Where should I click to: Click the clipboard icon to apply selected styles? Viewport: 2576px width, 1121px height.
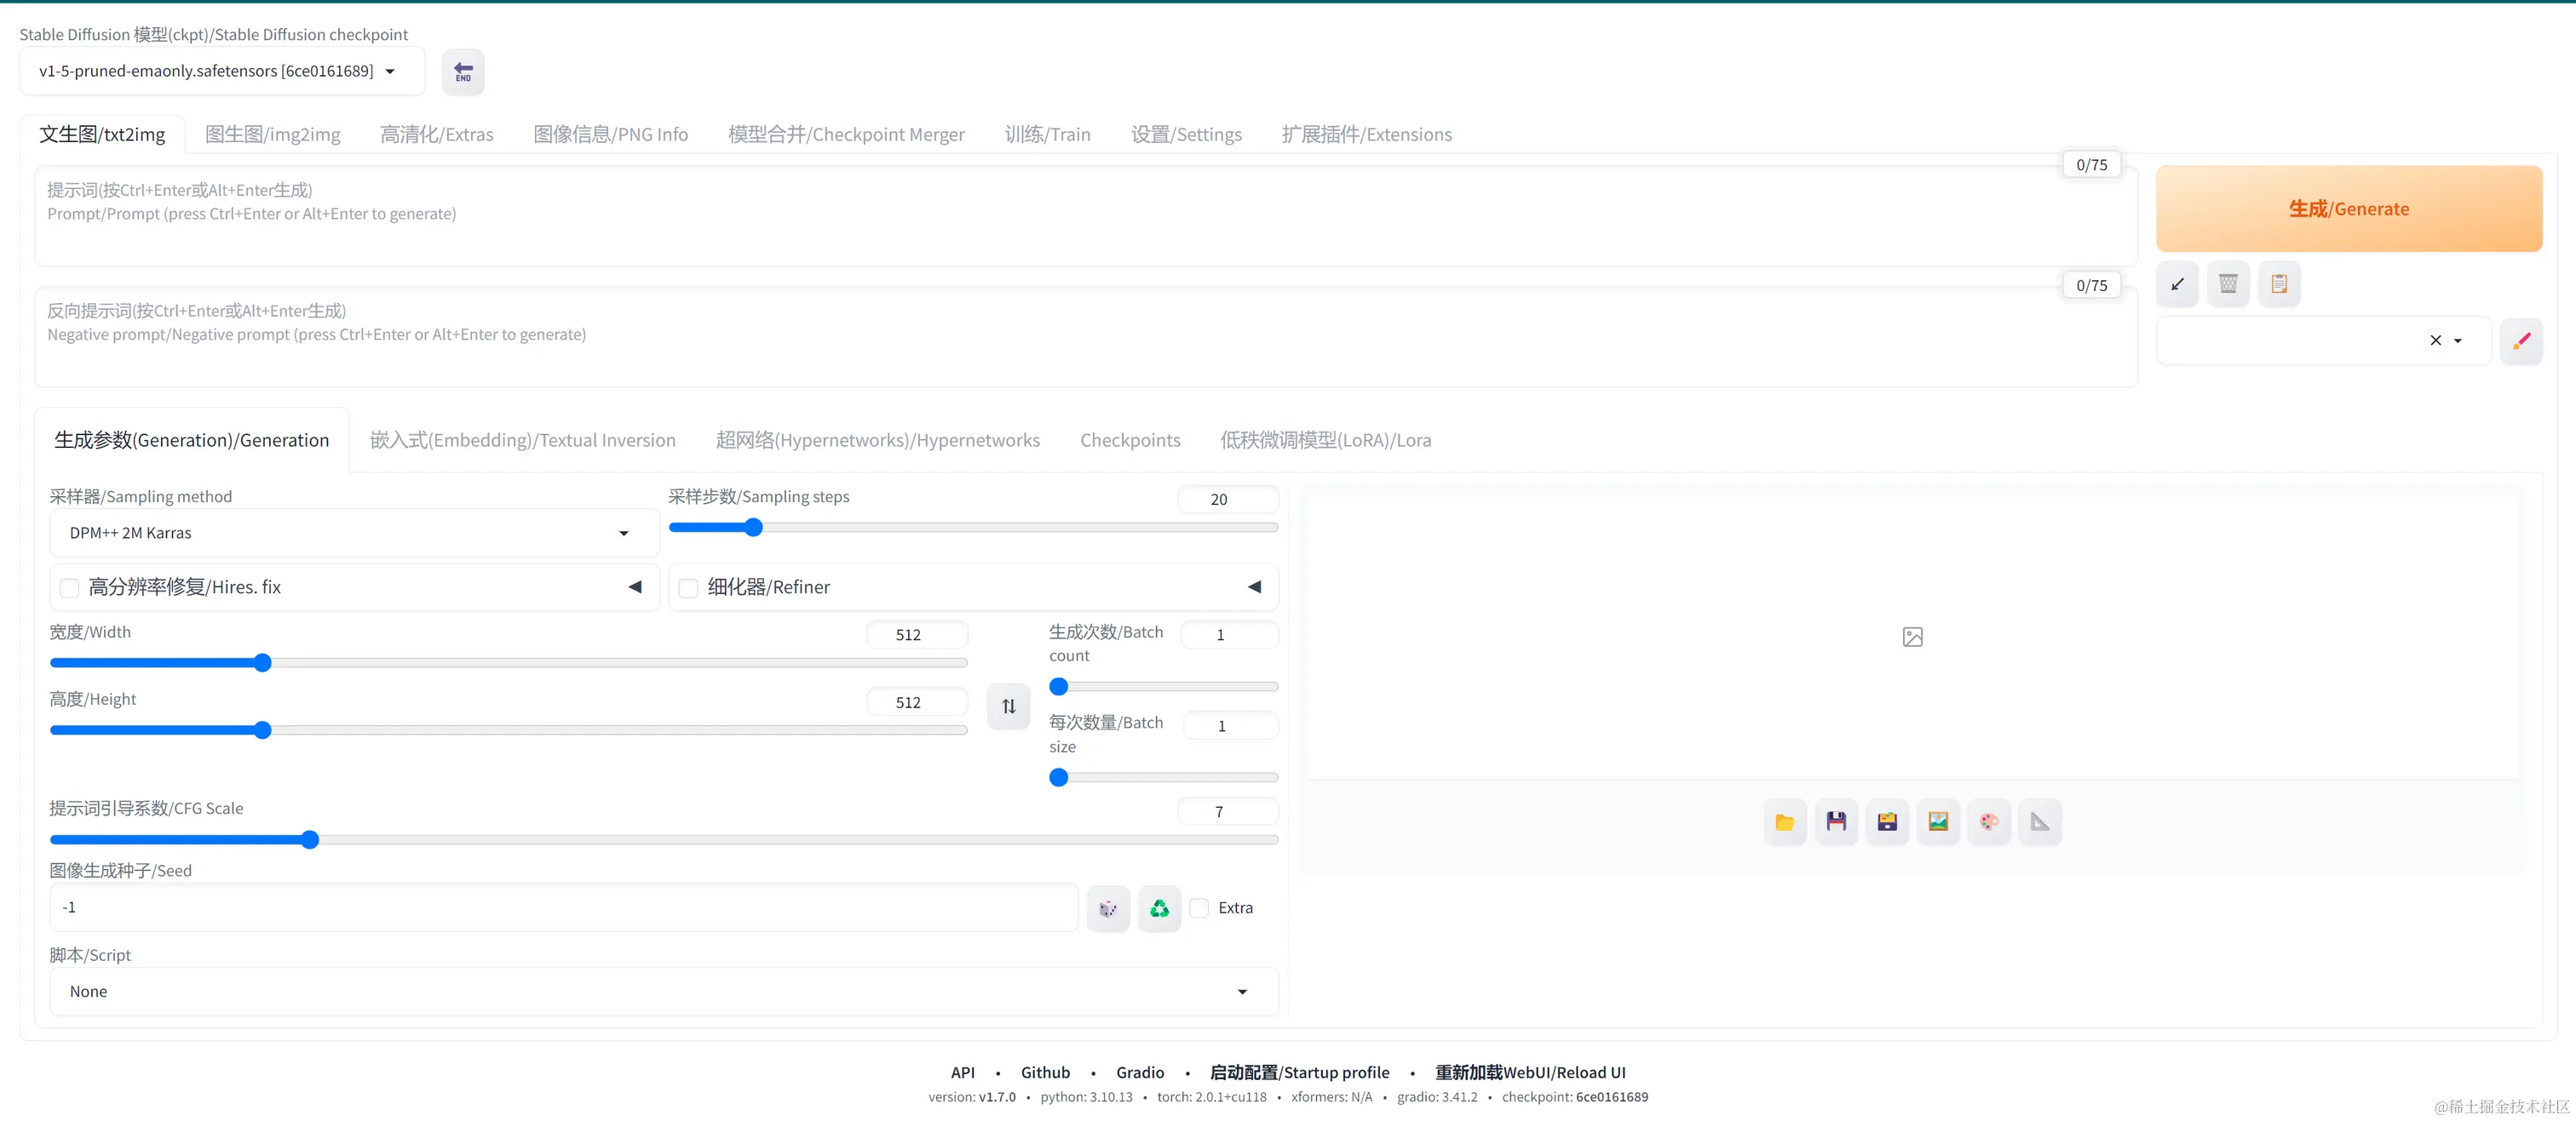click(2279, 285)
